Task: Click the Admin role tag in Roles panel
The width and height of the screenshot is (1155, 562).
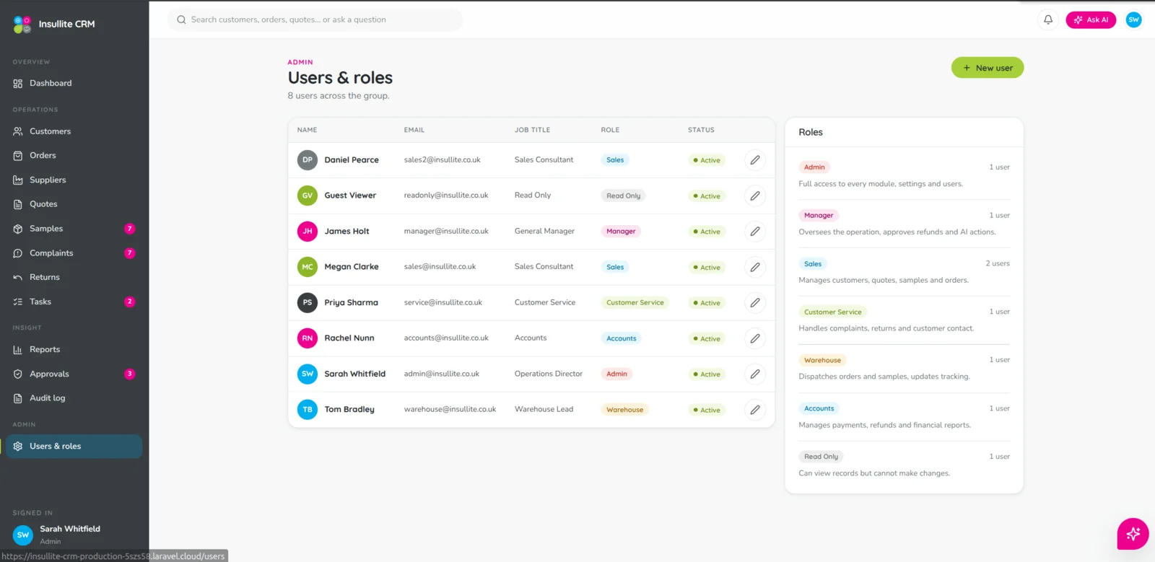Action: pyautogui.click(x=814, y=167)
